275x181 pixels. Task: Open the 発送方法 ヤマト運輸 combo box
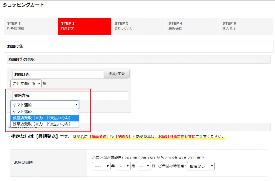pyautogui.click(x=45, y=105)
